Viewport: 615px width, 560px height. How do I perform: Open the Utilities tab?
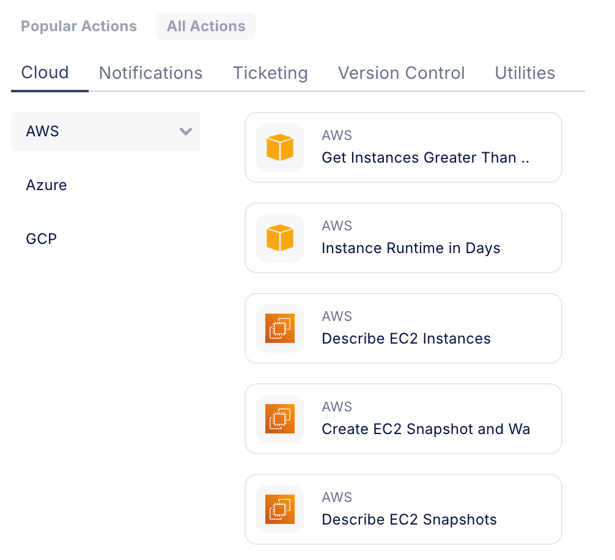click(525, 73)
